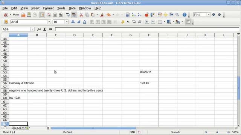Open Undo history dropdown arrow

click(113, 15)
